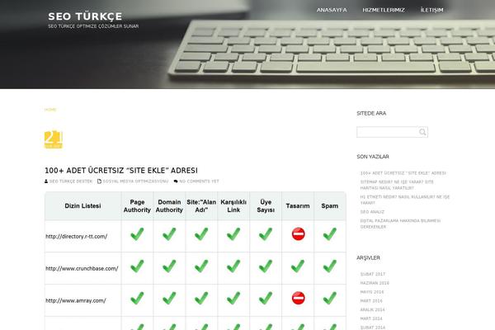Click Üye Sayısı checkmark for directory.r-tt.com
This screenshot has height=330, width=495.
tap(266, 234)
